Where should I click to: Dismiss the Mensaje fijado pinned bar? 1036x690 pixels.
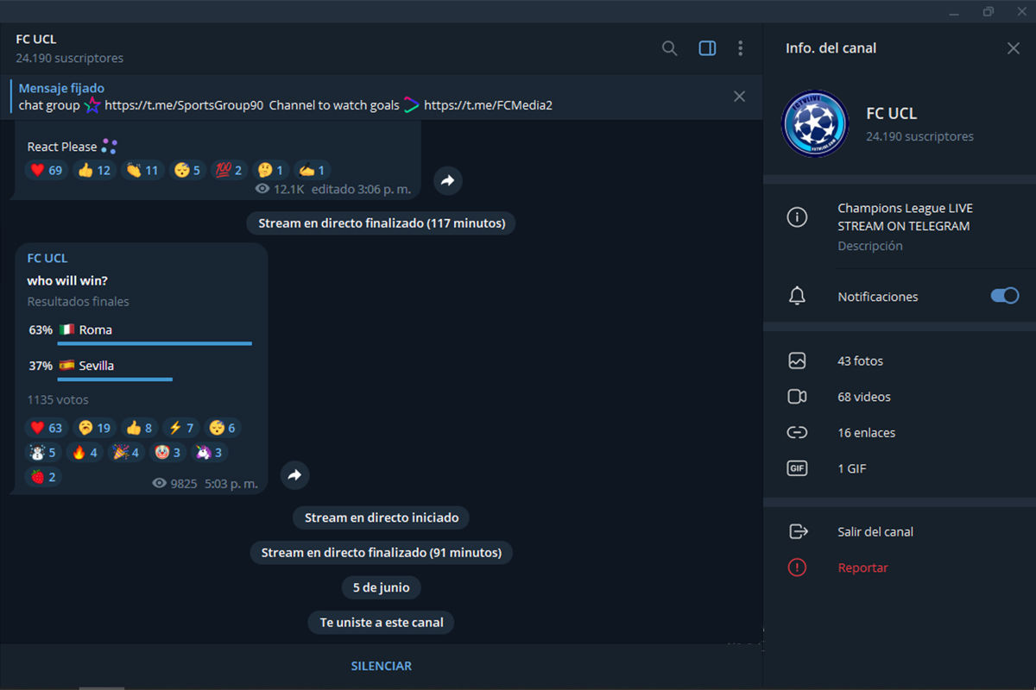(739, 96)
